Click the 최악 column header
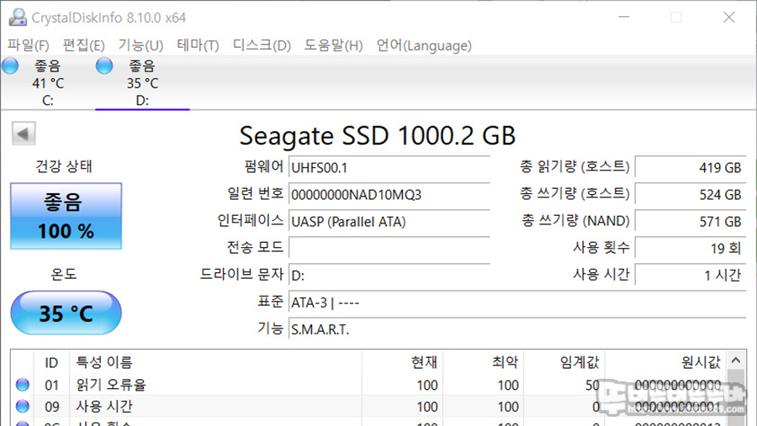Screen dimensions: 757x426 click(484, 362)
